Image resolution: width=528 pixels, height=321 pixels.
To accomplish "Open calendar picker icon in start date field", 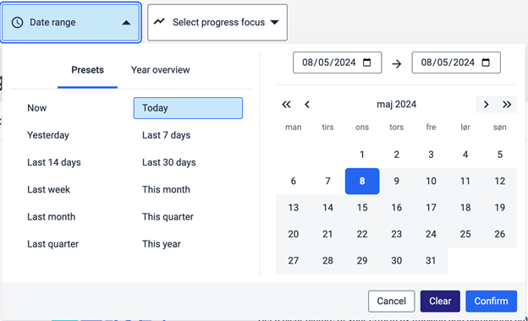I will click(366, 63).
